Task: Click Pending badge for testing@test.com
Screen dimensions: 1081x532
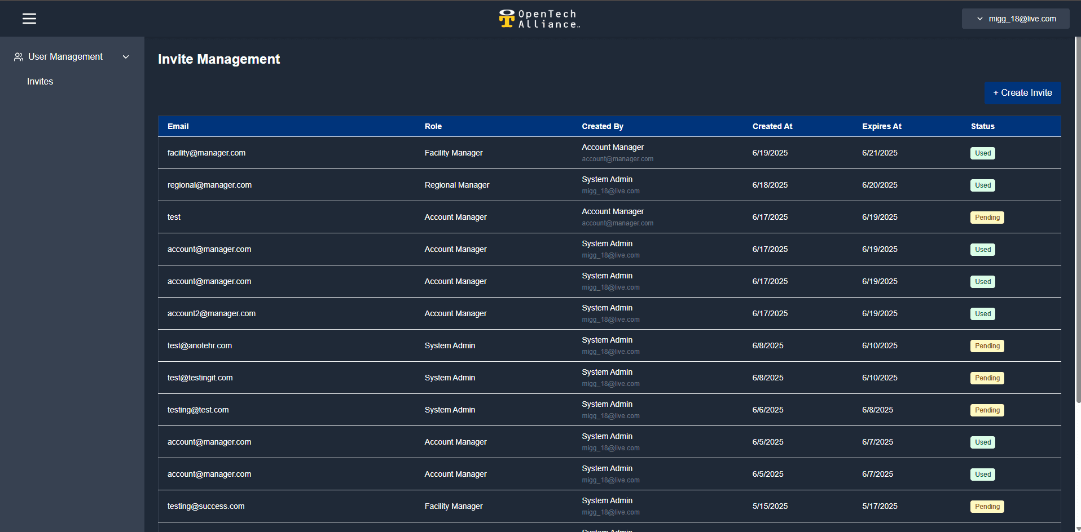Action: [987, 410]
